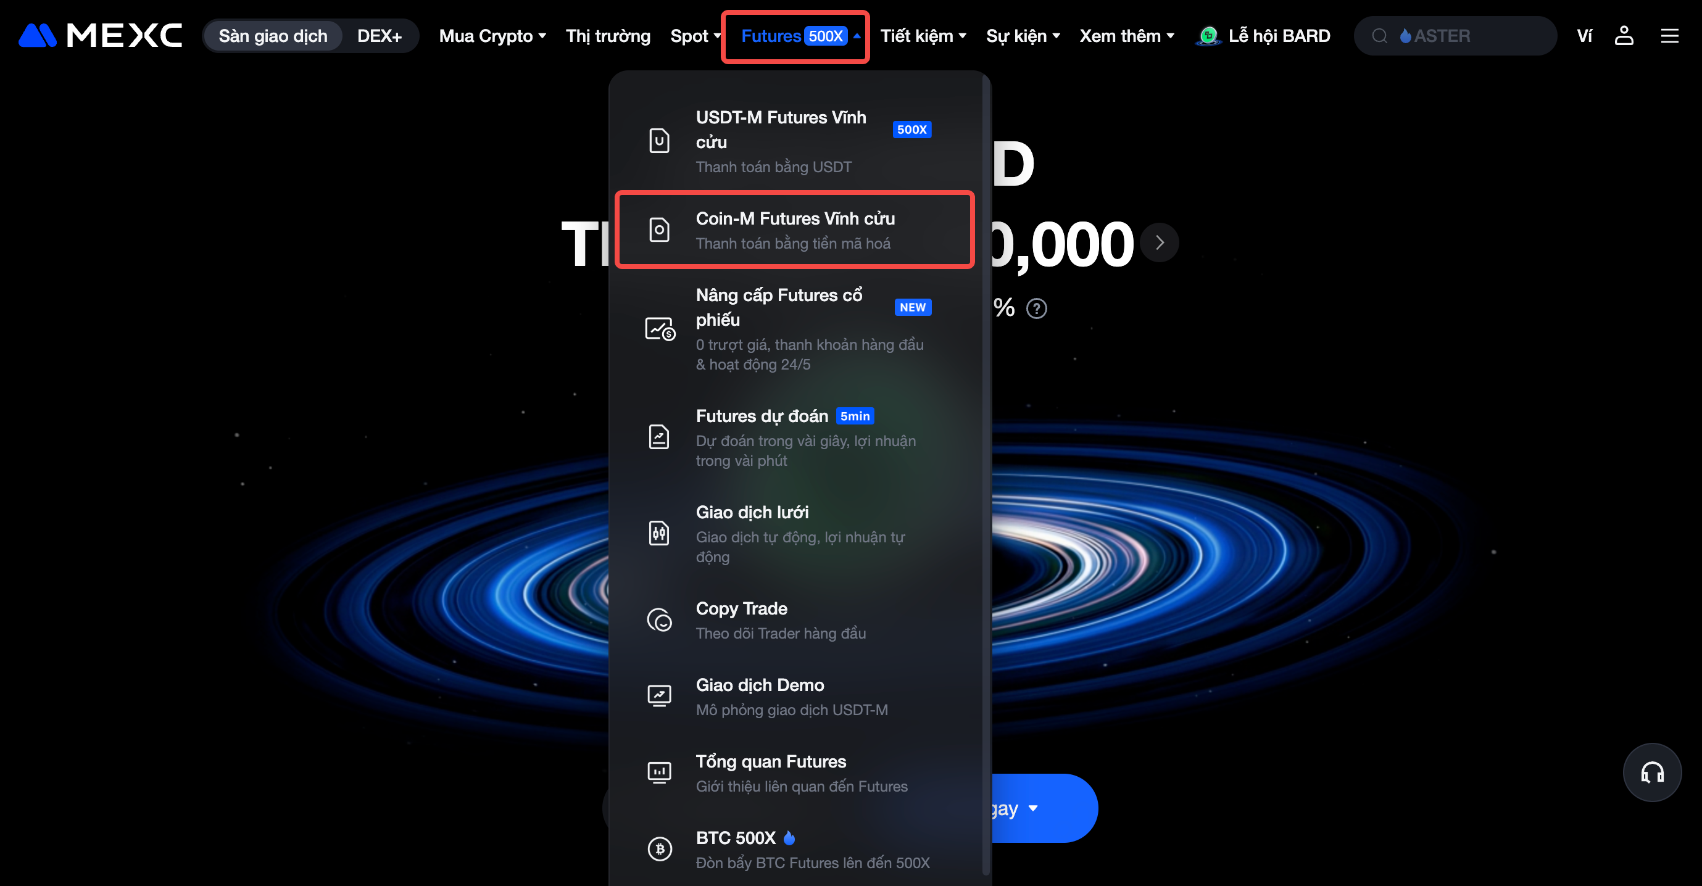Open the user profile icon
This screenshot has height=886, width=1702.
[x=1624, y=36]
